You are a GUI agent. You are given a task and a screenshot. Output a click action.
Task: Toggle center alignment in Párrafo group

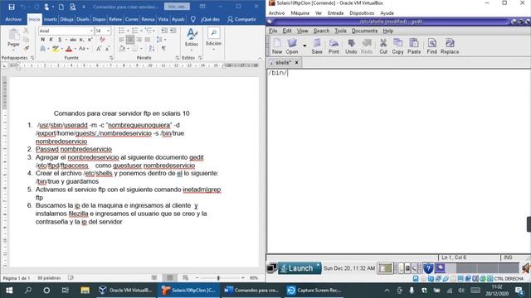pos(130,40)
